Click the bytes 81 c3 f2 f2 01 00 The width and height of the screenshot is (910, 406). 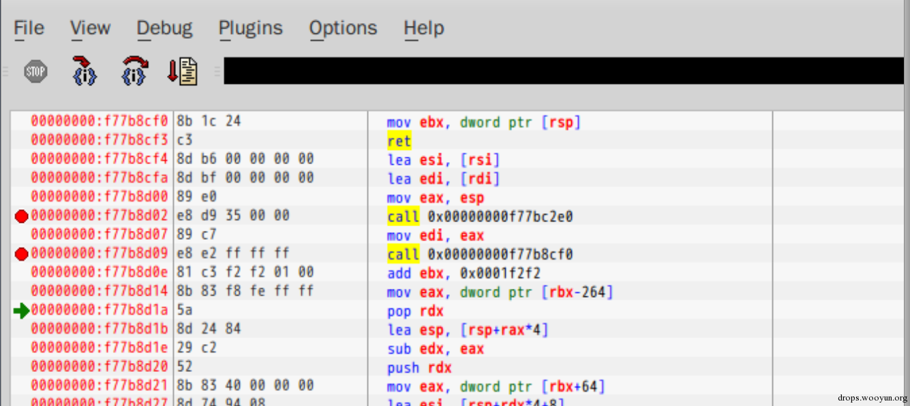tap(245, 272)
